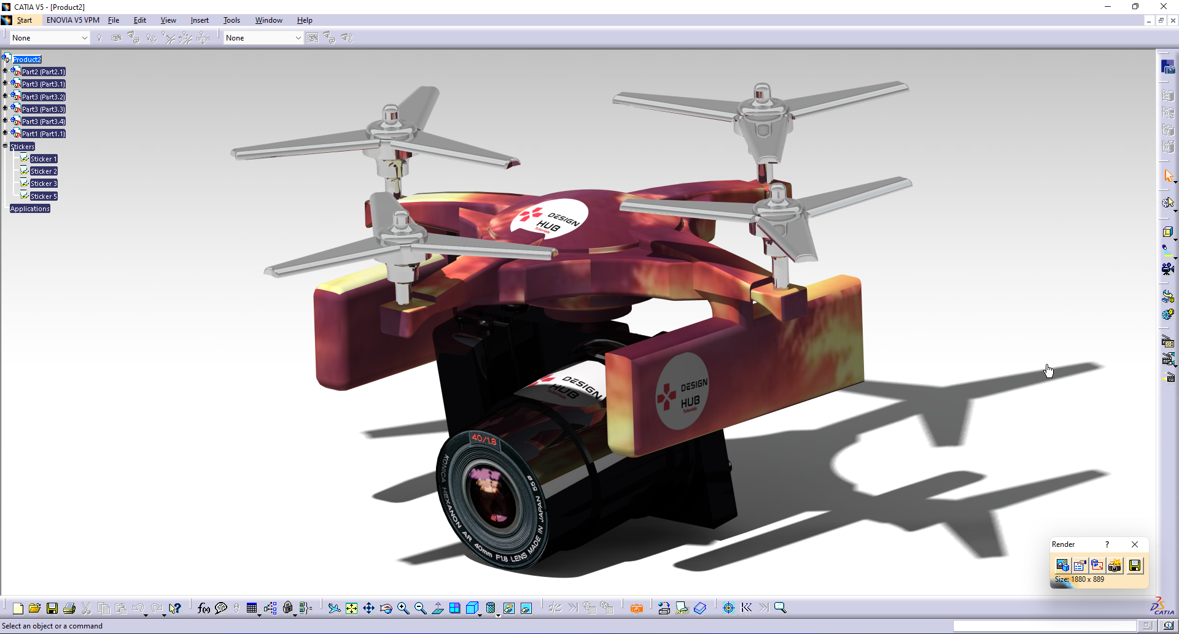Open the Formula f(x) tool
1179x634 pixels.
click(204, 608)
